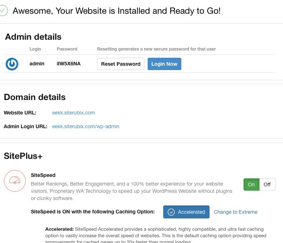Open the eekk.siterubix.com/wp-admin login link
This screenshot has height=243, width=283.
click(86, 126)
